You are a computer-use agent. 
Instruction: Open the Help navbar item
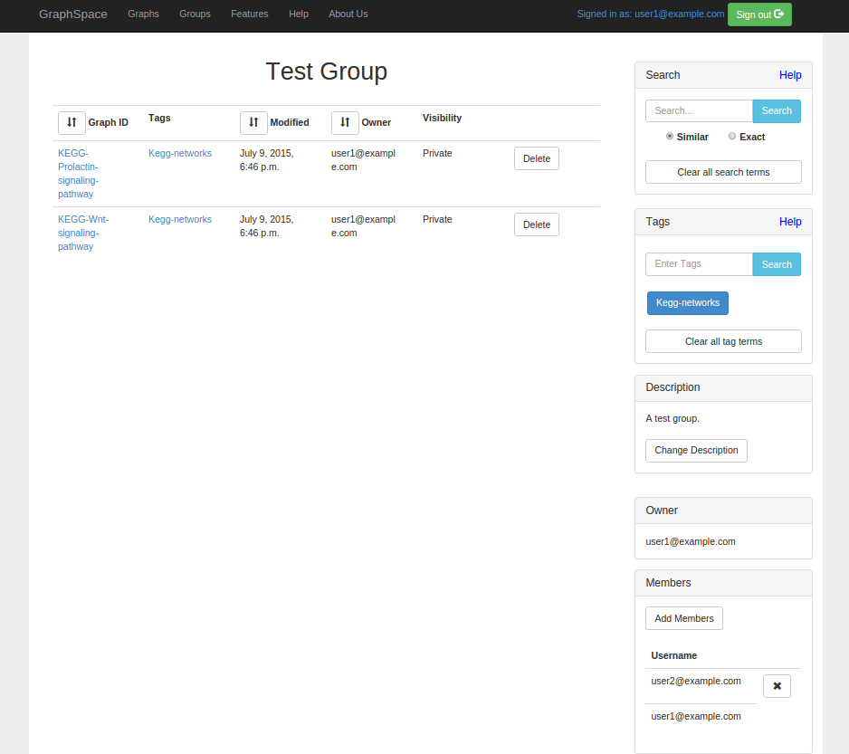coord(299,14)
